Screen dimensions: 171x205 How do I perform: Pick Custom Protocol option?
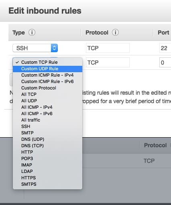click(x=47, y=88)
